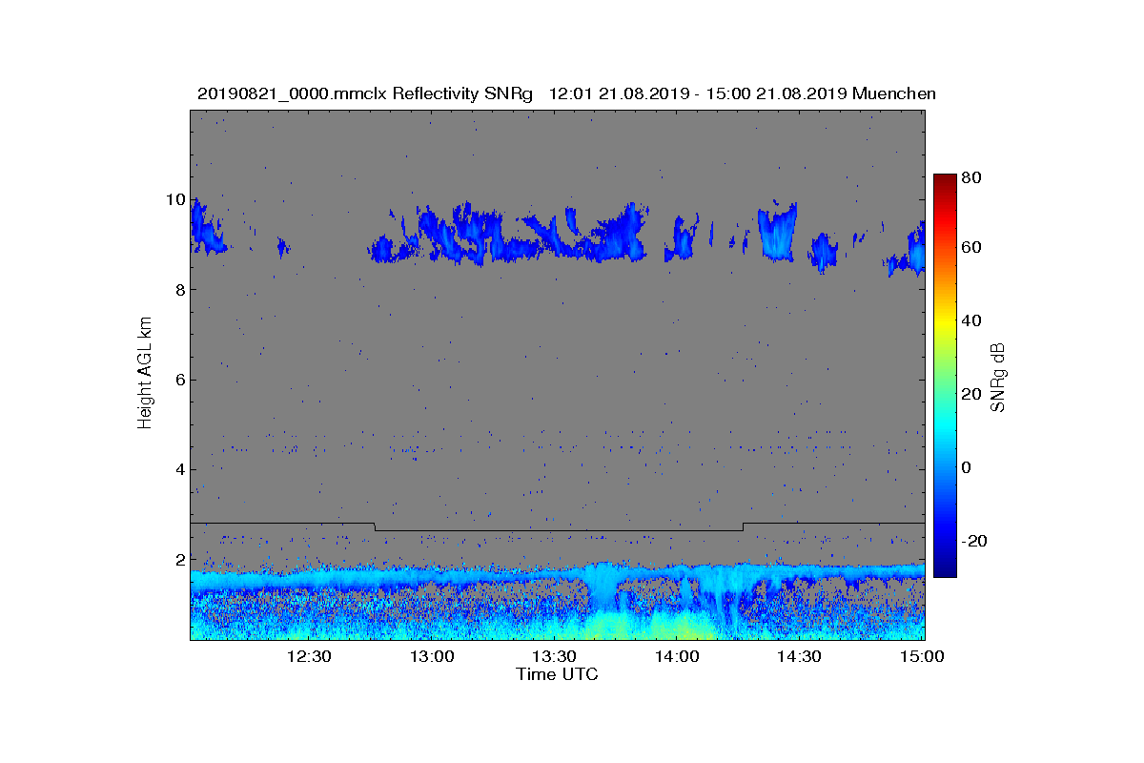The image size is (1144, 763).
Task: Click the 12:30 time tick label
Action: (309, 656)
